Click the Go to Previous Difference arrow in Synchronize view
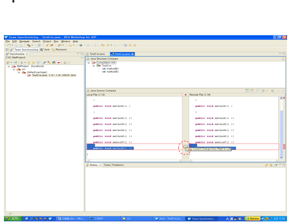Image resolution: width=291 pixels, height=224 pixels. click(x=33, y=63)
